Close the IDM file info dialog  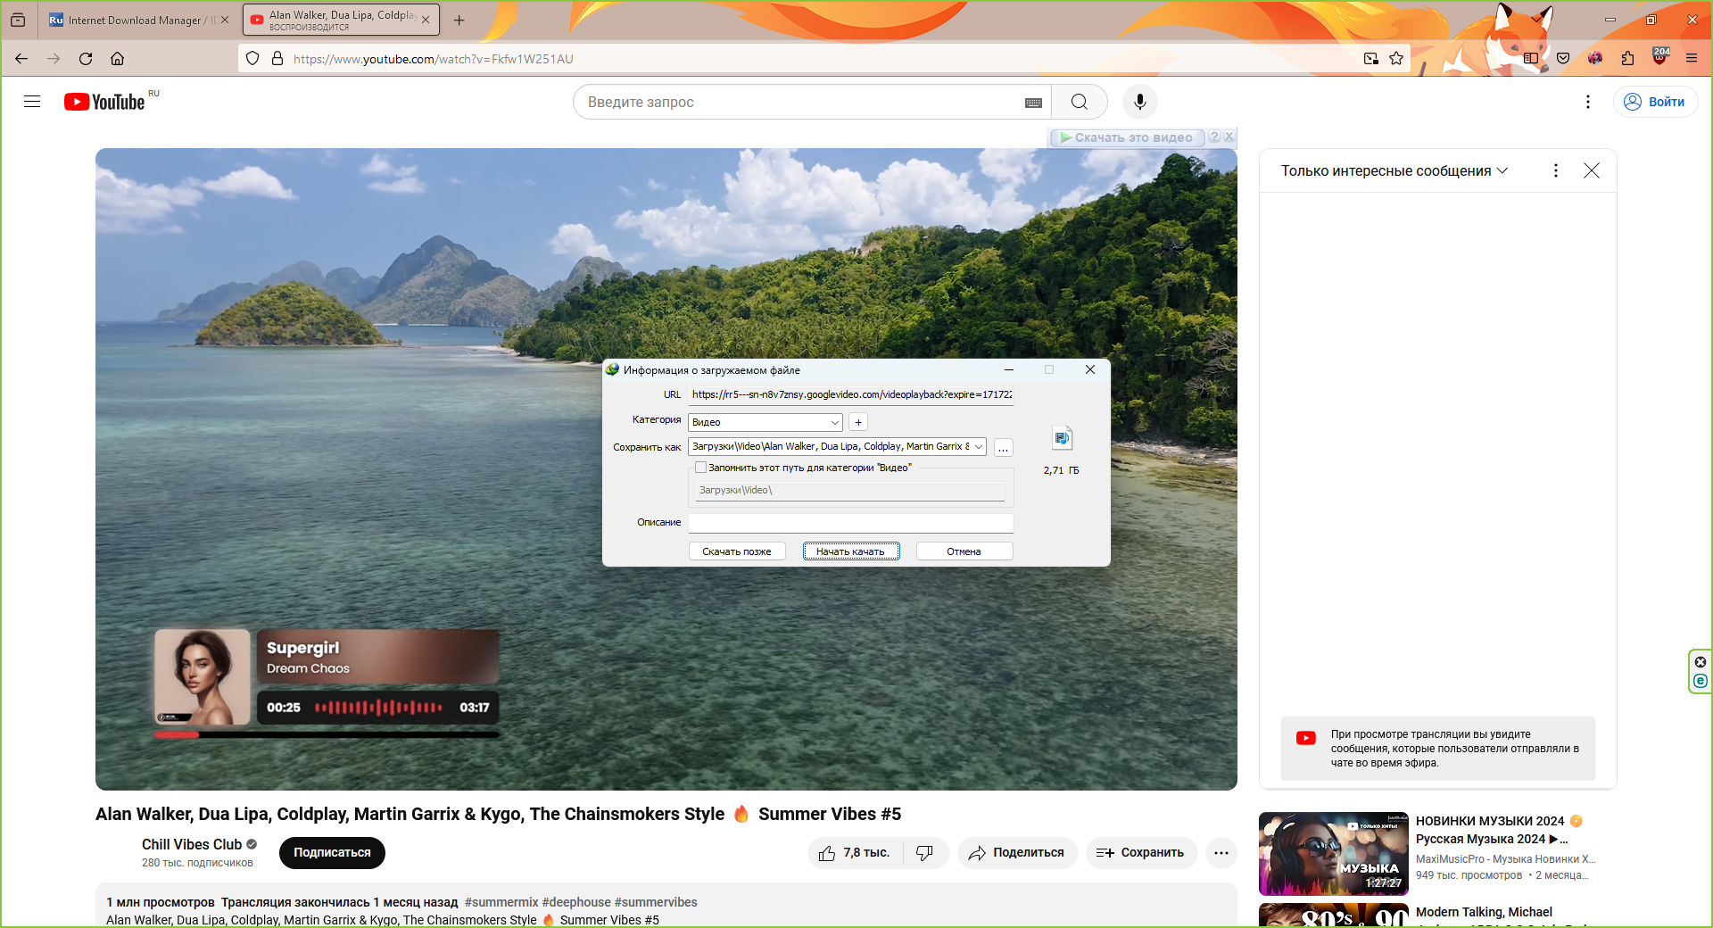pyautogui.click(x=1090, y=369)
